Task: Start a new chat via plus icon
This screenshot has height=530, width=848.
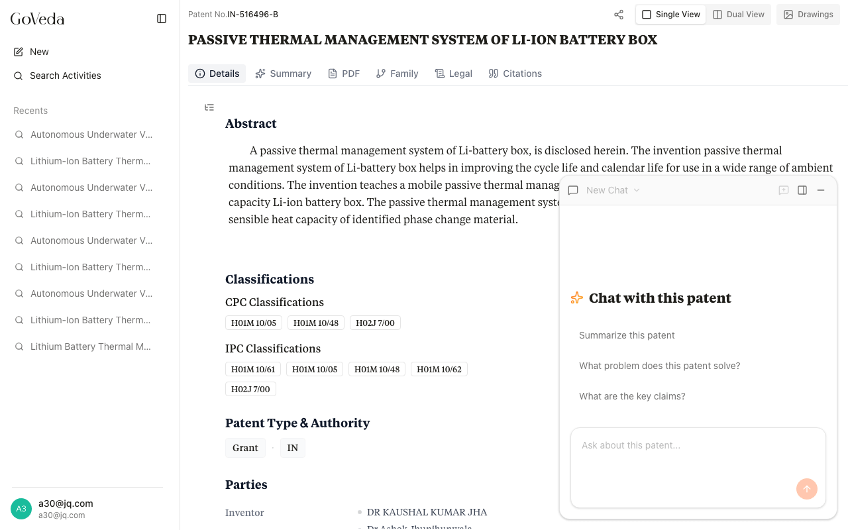Action: tap(784, 190)
